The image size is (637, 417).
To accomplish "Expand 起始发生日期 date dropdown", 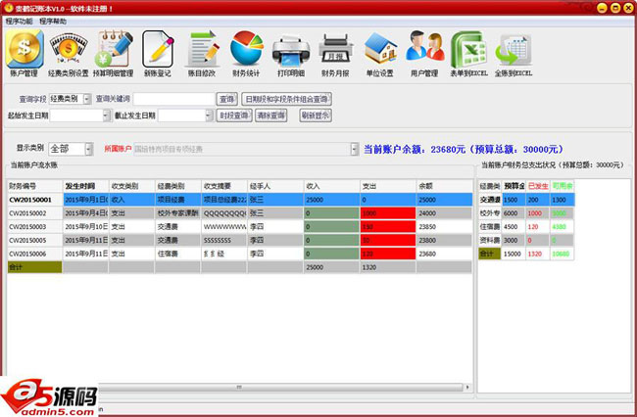I will 106,116.
